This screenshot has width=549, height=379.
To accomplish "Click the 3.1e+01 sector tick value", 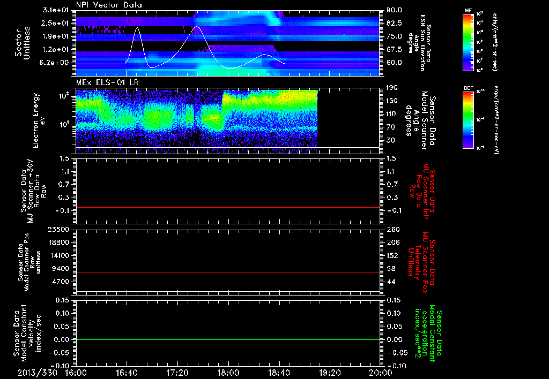I will coord(56,10).
